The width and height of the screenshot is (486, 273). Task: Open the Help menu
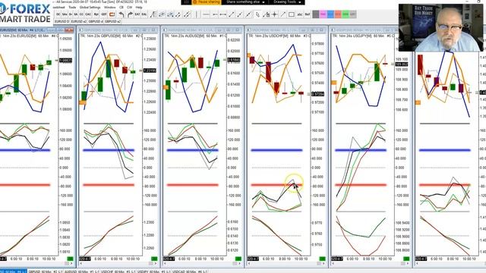139,7
